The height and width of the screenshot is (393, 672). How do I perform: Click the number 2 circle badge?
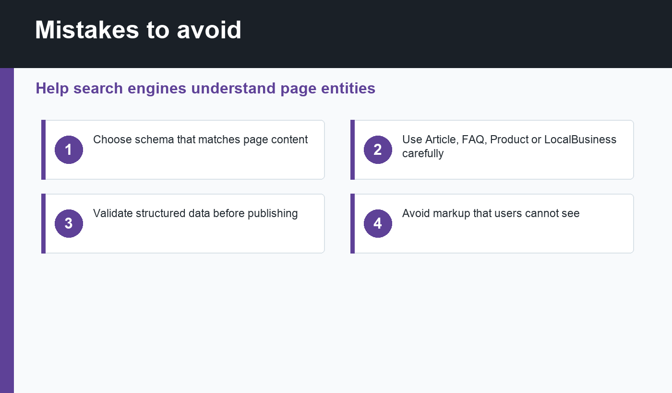378,150
